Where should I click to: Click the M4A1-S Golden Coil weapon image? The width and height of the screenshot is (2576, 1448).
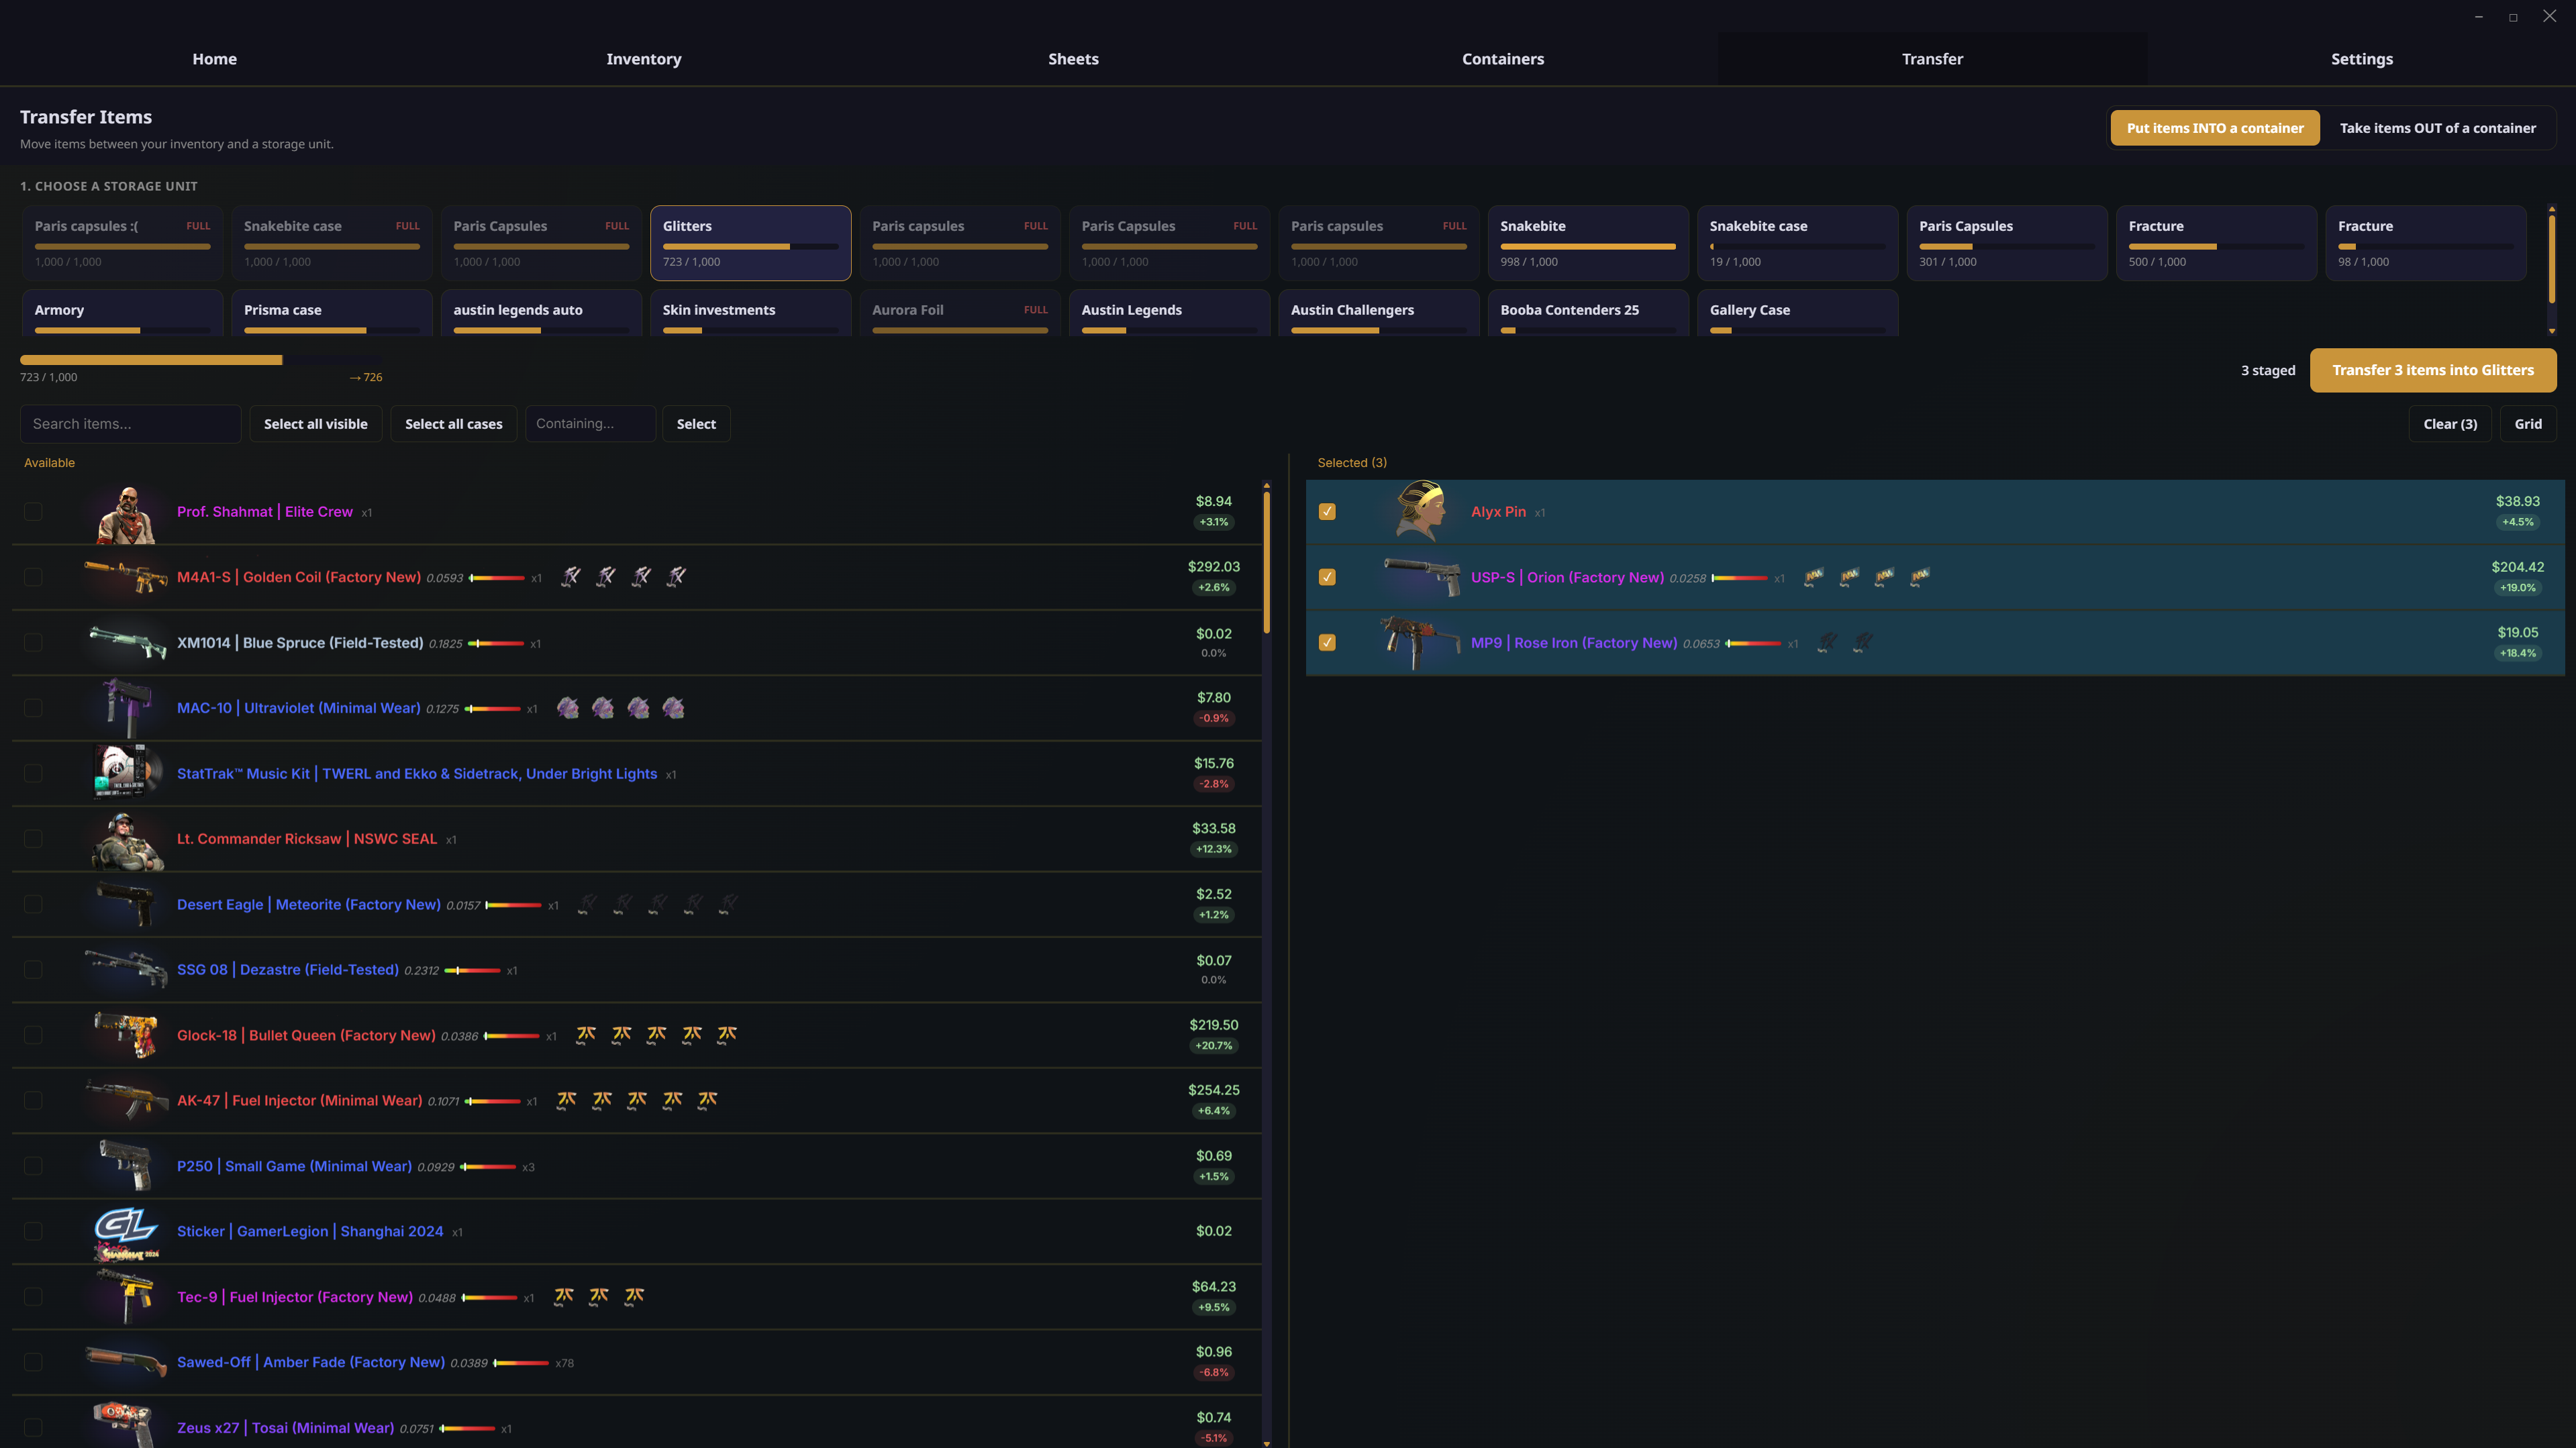pyautogui.click(x=126, y=577)
